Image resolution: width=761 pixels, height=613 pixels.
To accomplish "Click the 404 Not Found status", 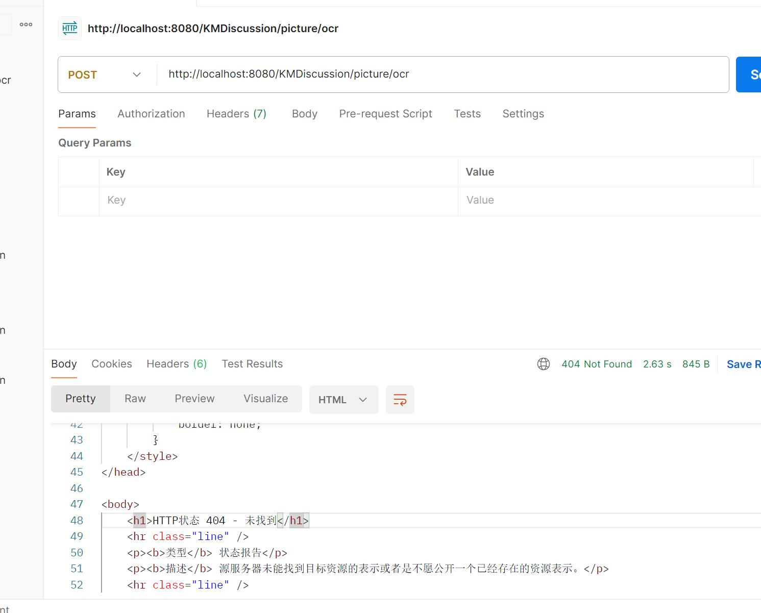I will coord(597,364).
